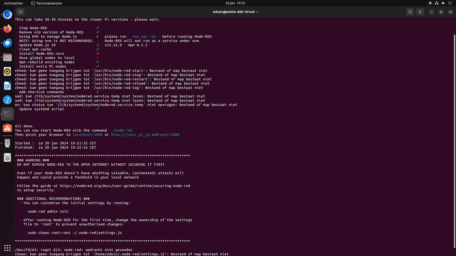This screenshot has width=456, height=256.
Task: Launch Rhythmbox music player
Action: pos(7,71)
